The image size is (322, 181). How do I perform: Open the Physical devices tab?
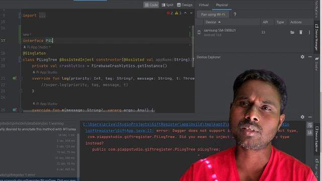click(x=222, y=5)
